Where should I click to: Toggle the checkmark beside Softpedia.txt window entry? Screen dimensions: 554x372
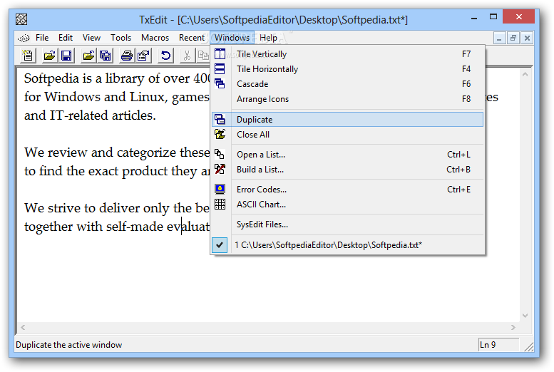click(220, 245)
